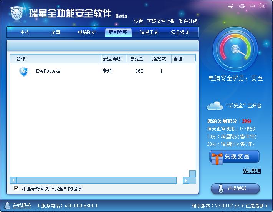
Task: Switch to the 瑞星工具 tab
Action: point(149,32)
